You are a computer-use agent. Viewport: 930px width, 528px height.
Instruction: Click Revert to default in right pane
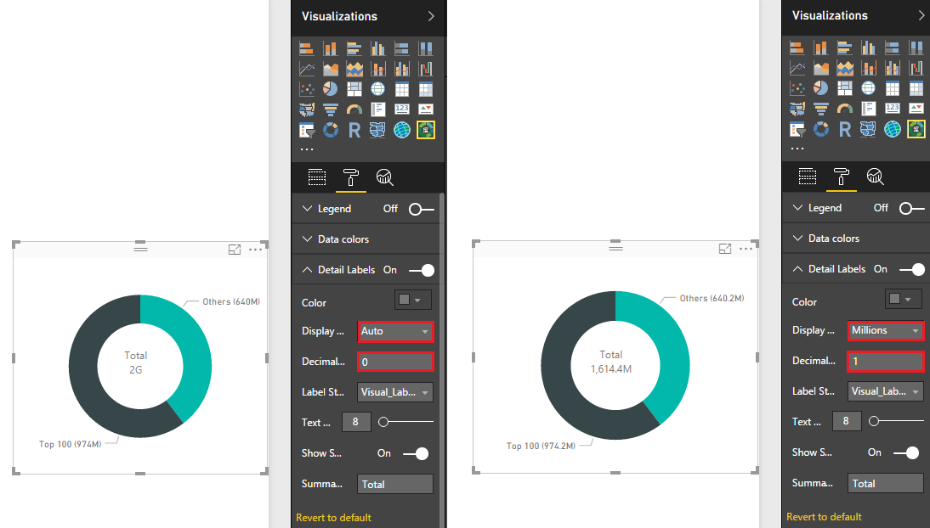coord(824,517)
